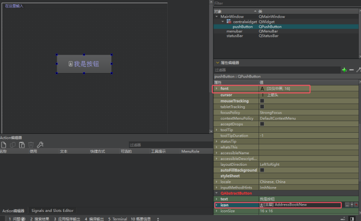Select statusBar in the object inspector
Image resolution: width=361 pixels, height=221 pixels.
pyautogui.click(x=235, y=36)
